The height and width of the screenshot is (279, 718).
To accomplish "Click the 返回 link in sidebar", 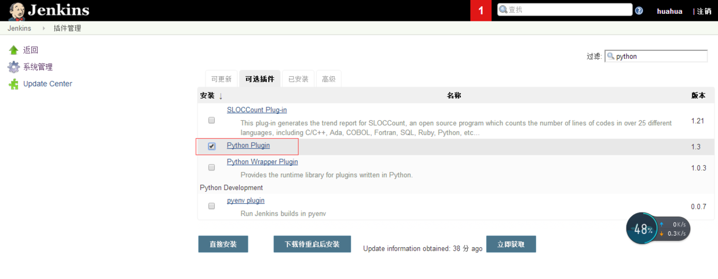I will 31,50.
